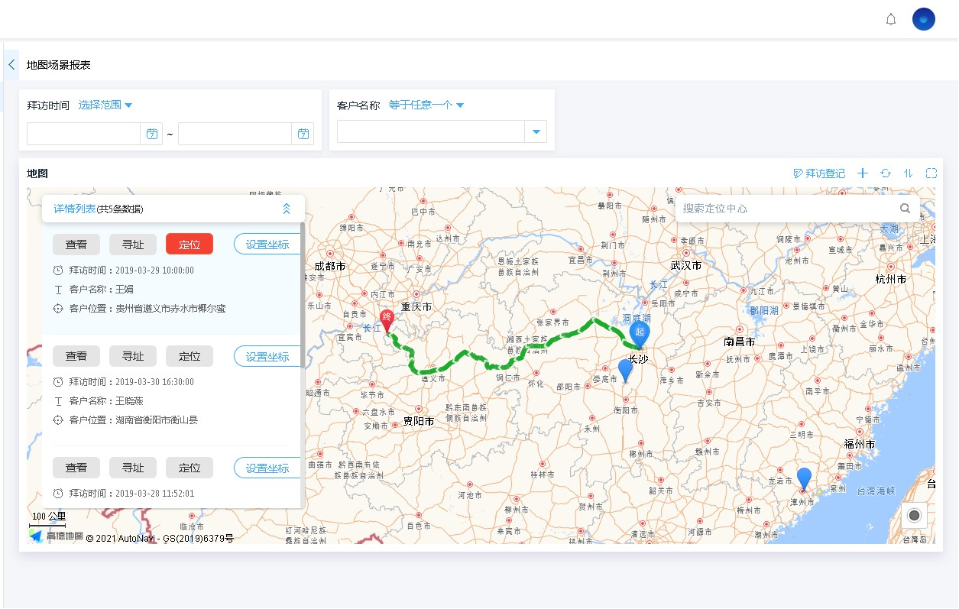Click the 拜访登记 link
This screenshot has height=609, width=959.
pyautogui.click(x=820, y=173)
